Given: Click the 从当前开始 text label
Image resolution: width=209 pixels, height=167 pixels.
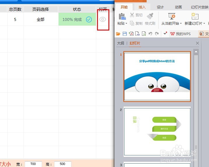Looking at the screenshot, I should [170, 24].
